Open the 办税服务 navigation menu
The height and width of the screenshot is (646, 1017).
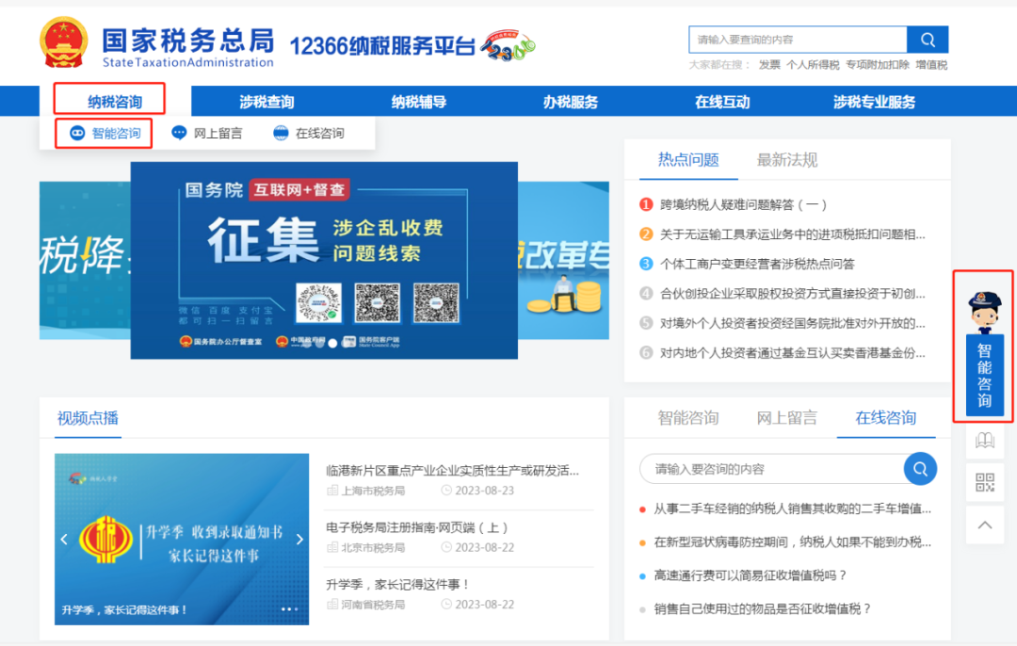pos(571,102)
